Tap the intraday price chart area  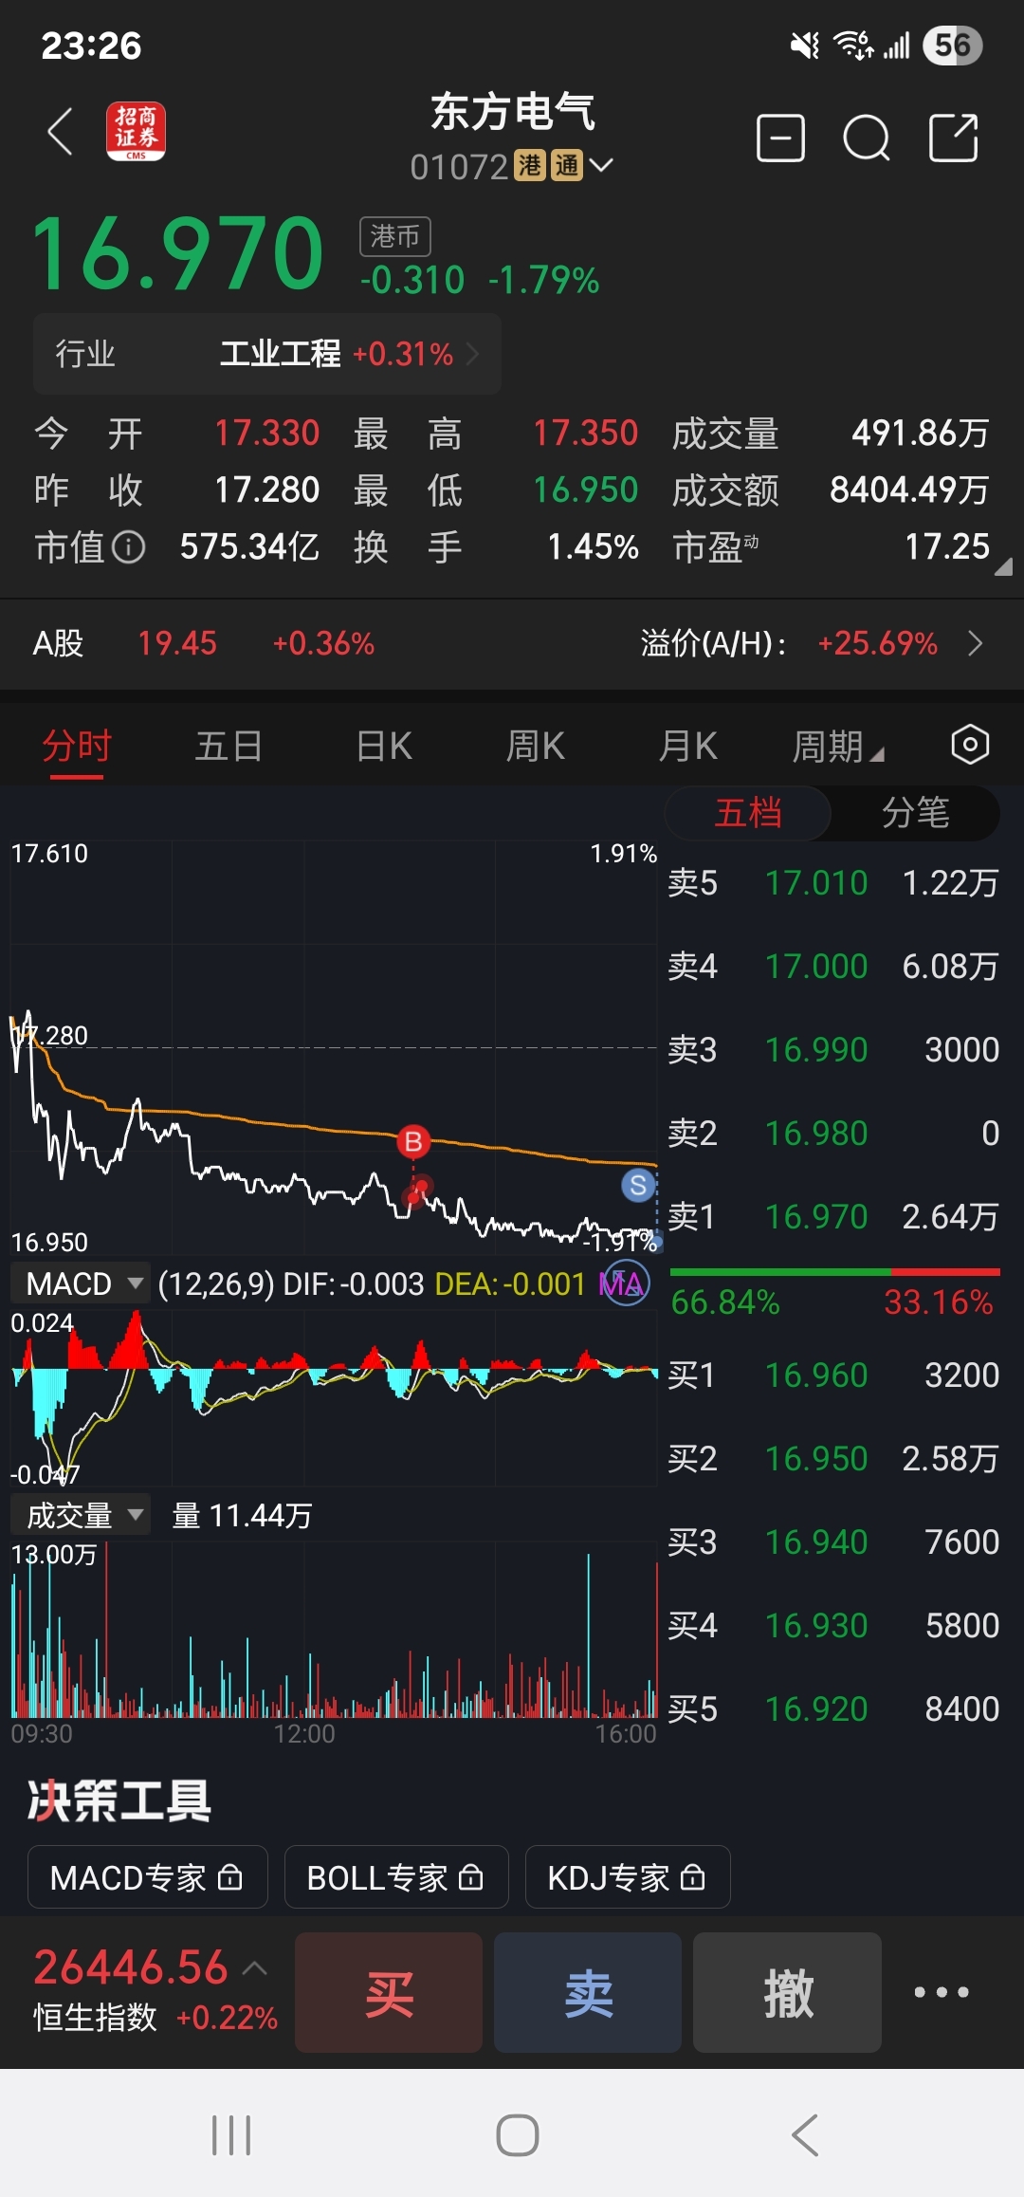click(x=334, y=1047)
